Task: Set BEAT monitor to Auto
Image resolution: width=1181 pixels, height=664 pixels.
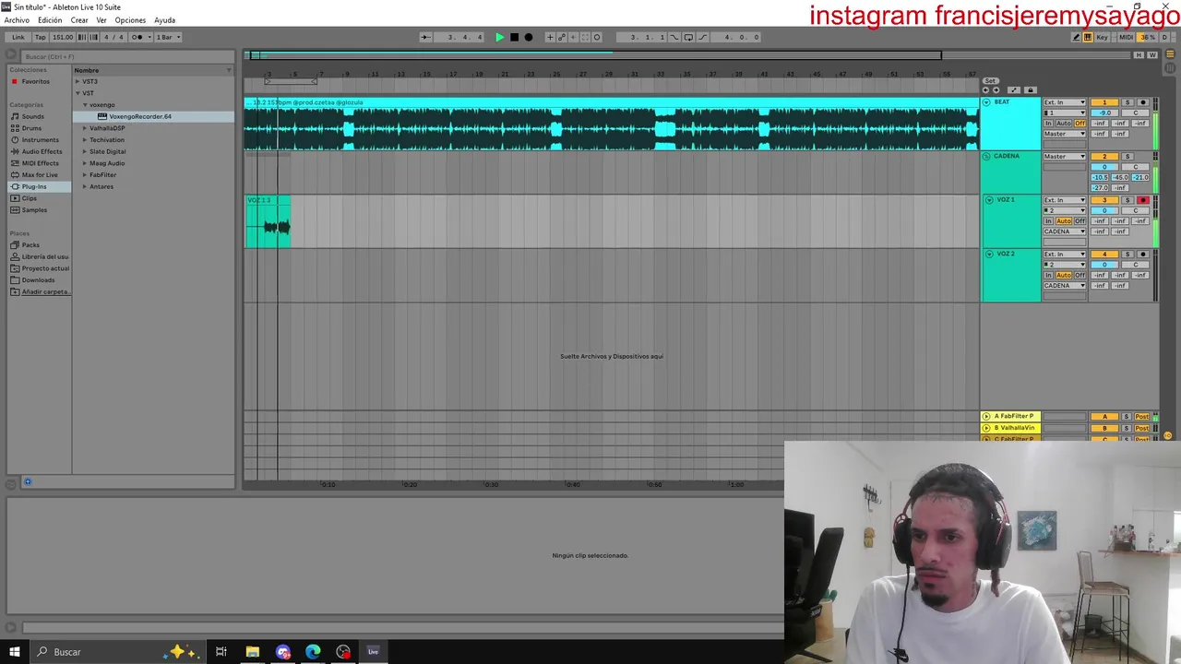Action: click(x=1064, y=124)
